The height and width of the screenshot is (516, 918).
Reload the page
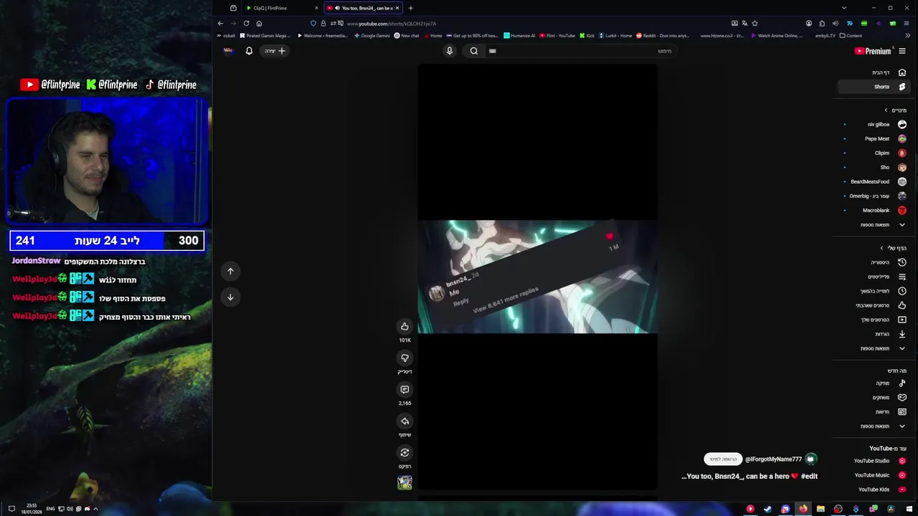246,23
